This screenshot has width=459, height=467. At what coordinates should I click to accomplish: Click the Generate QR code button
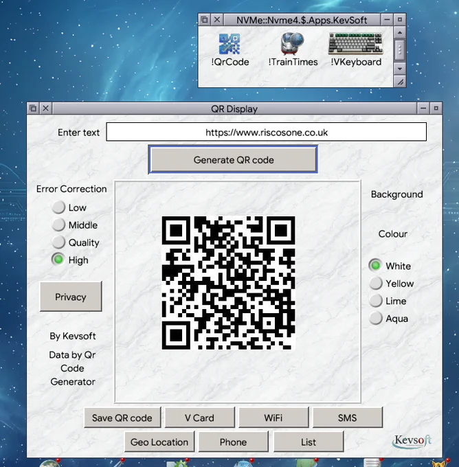[x=233, y=160]
